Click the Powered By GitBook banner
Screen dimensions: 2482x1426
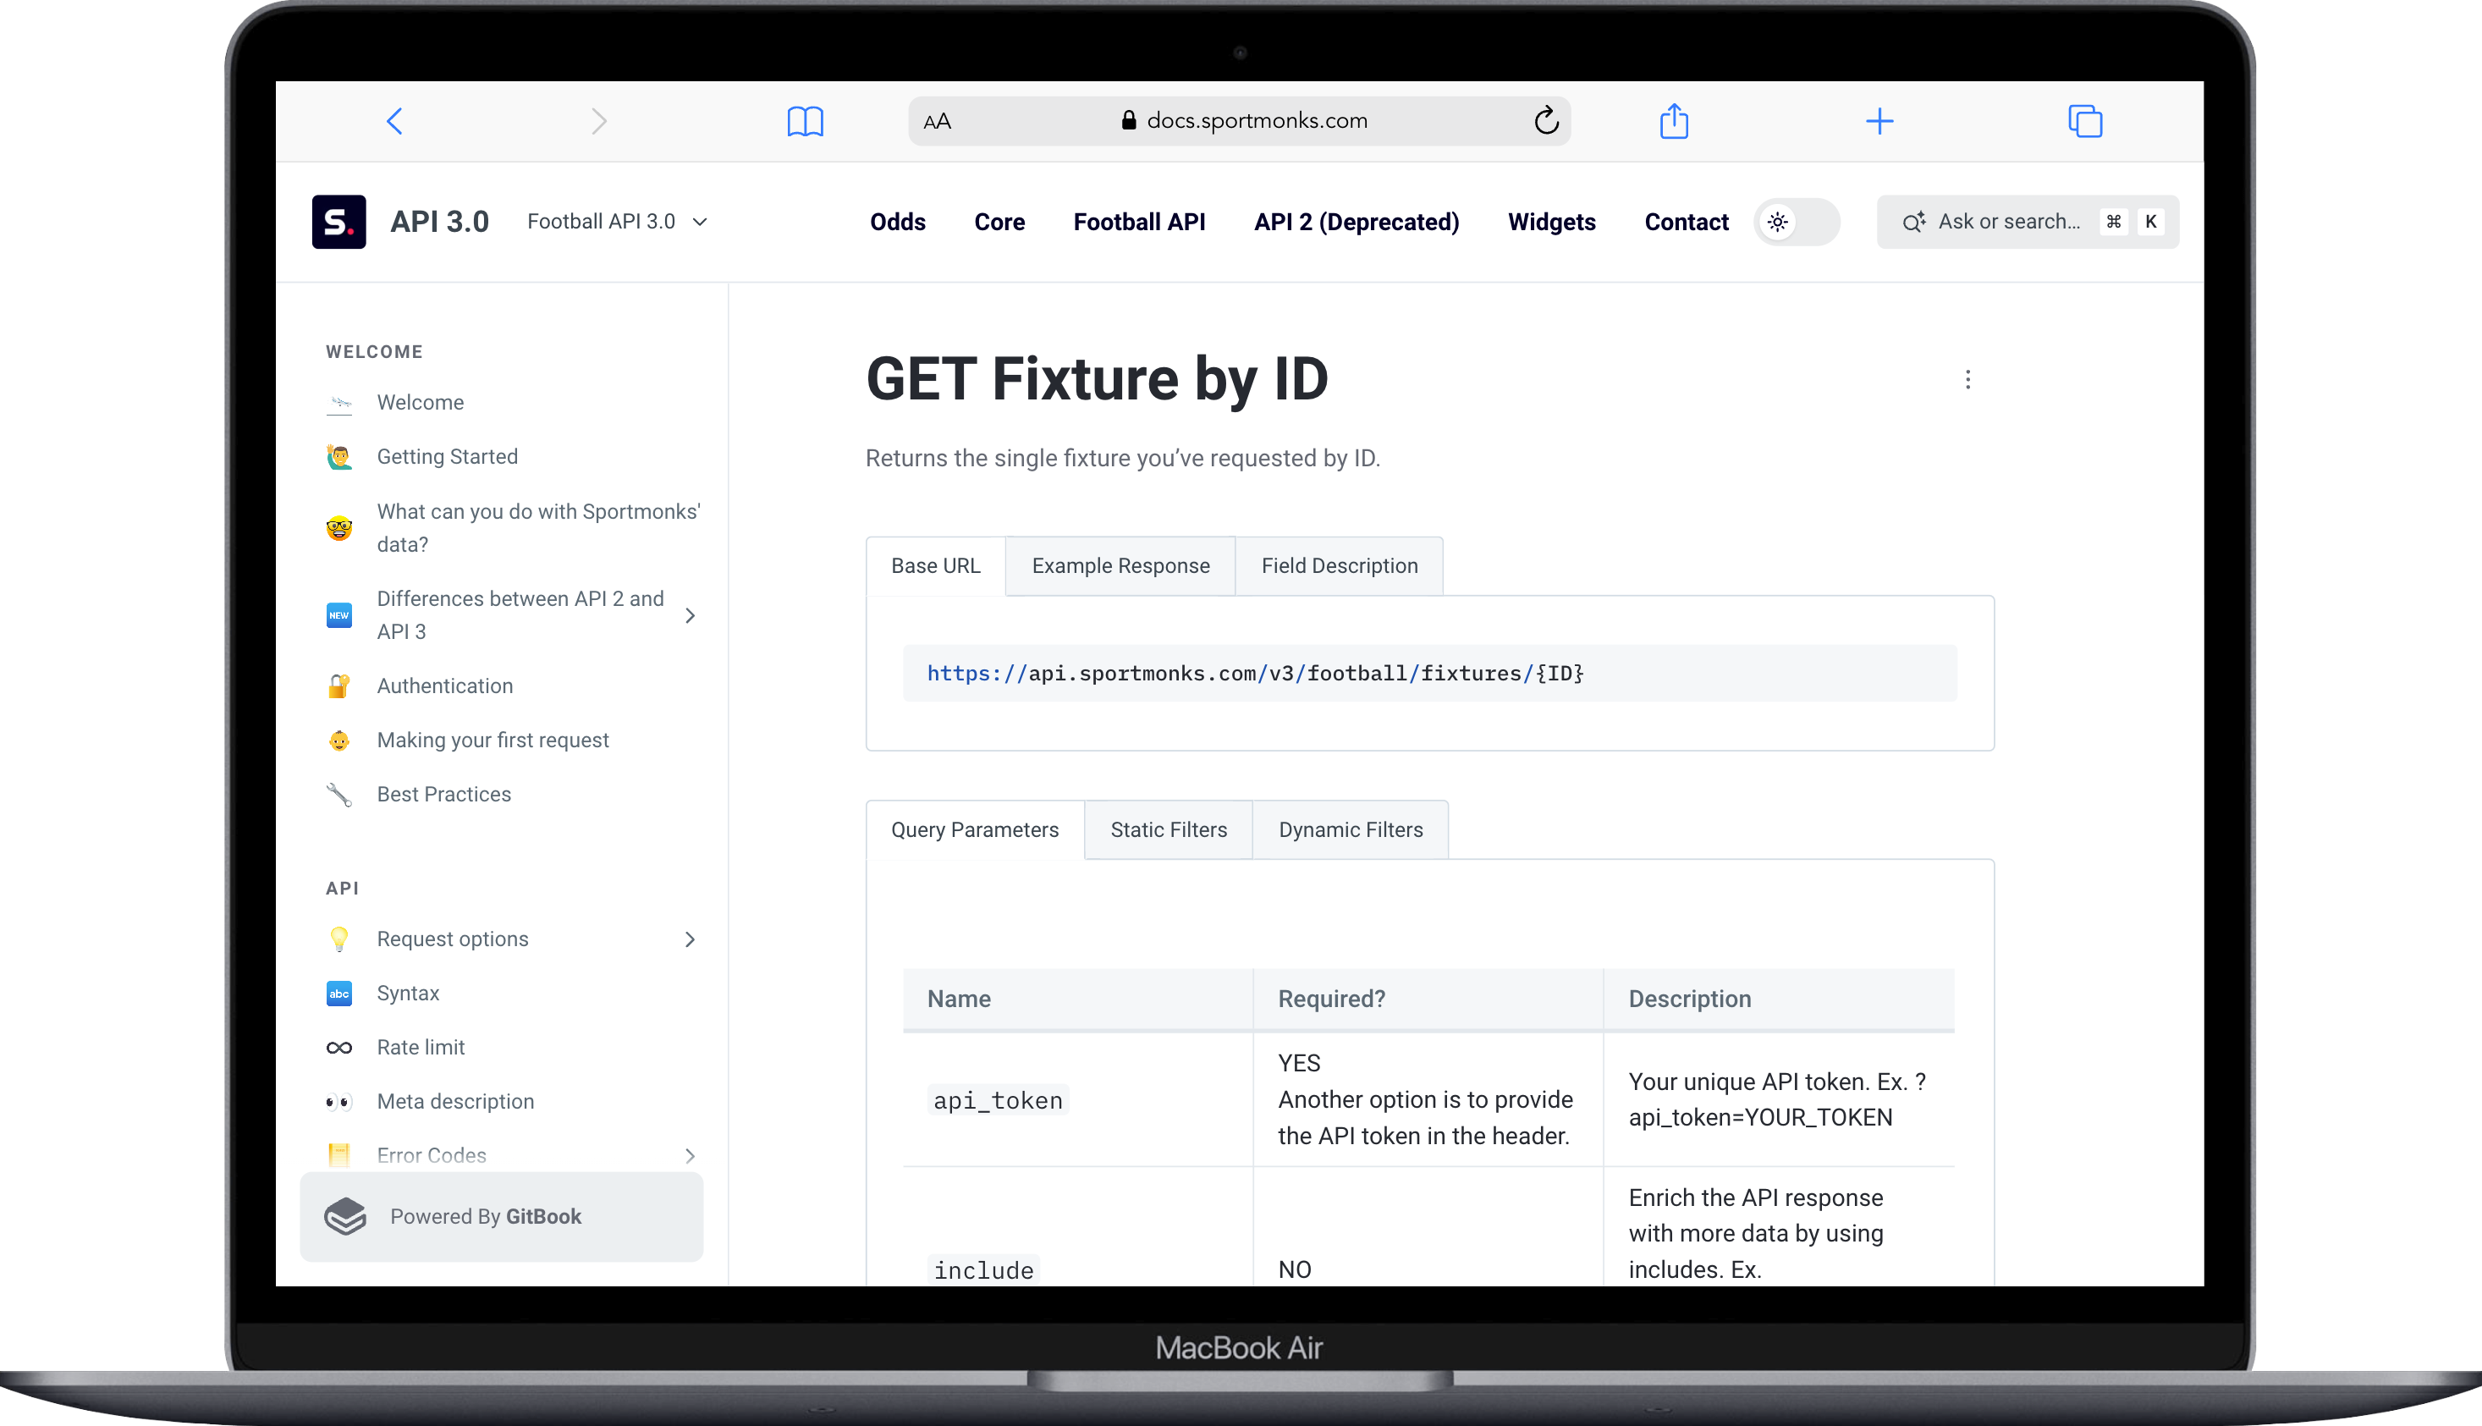coord(501,1216)
